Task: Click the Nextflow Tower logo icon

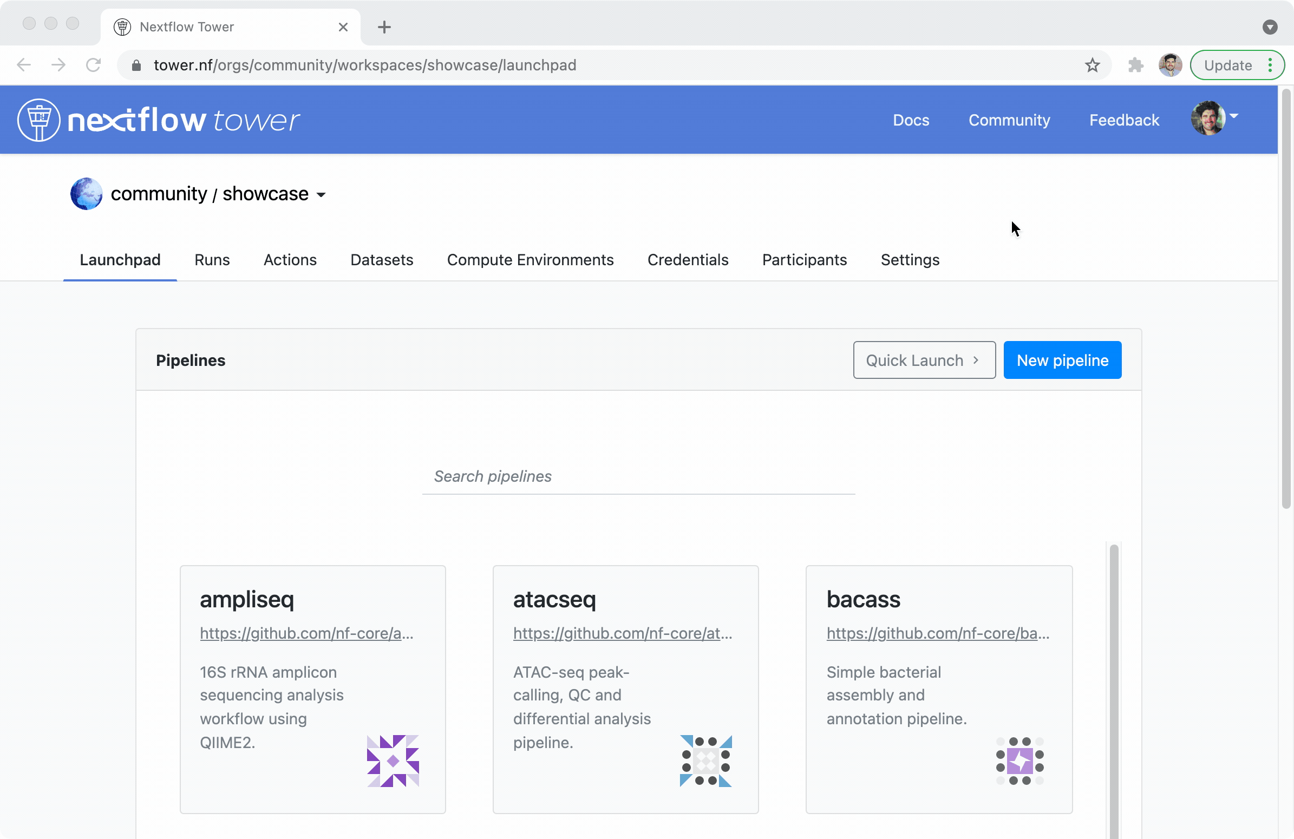Action: (38, 120)
